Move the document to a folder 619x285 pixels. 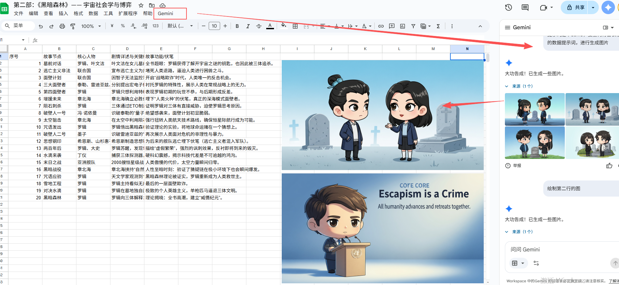point(152,5)
